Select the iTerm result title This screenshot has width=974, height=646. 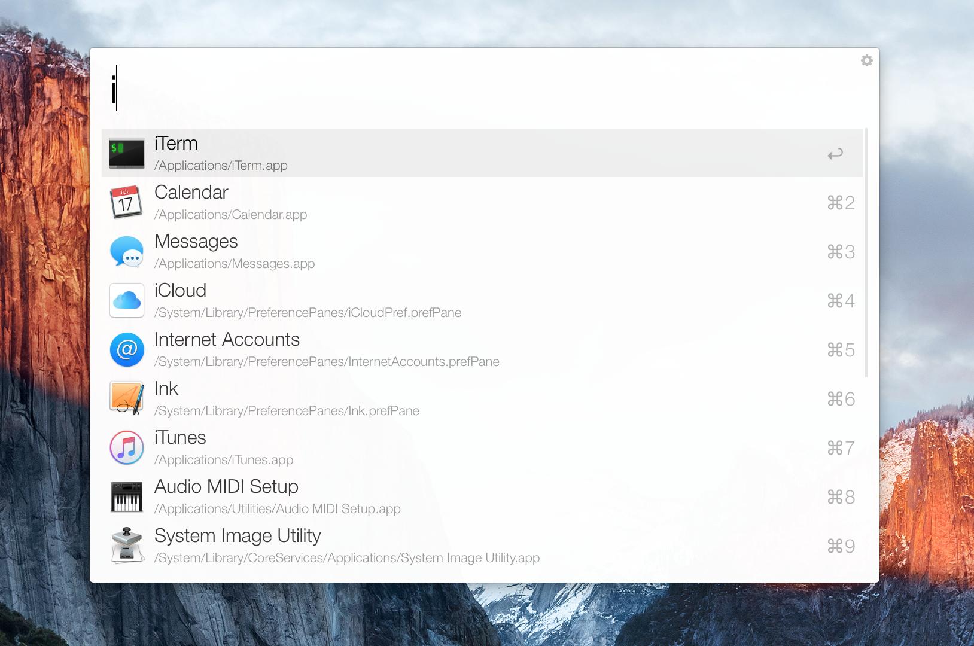(176, 143)
